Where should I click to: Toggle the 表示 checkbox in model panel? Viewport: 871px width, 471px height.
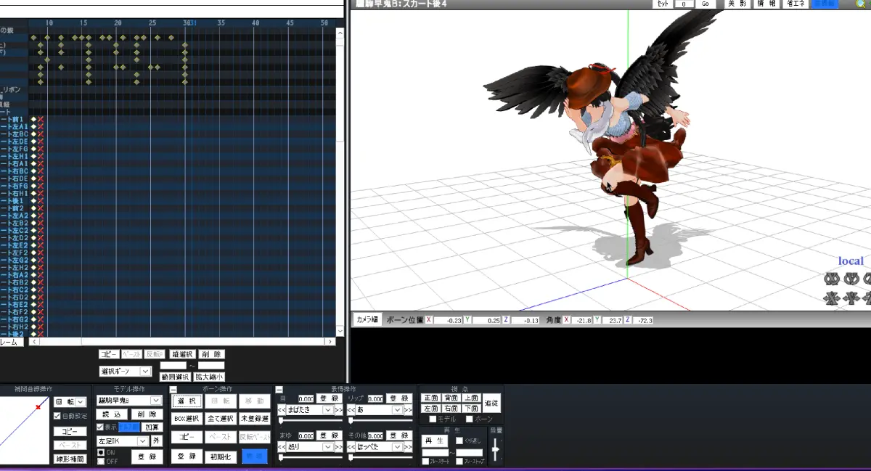pyautogui.click(x=100, y=427)
